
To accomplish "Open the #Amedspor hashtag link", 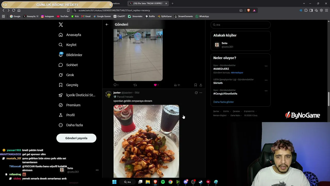I will (237, 73).
